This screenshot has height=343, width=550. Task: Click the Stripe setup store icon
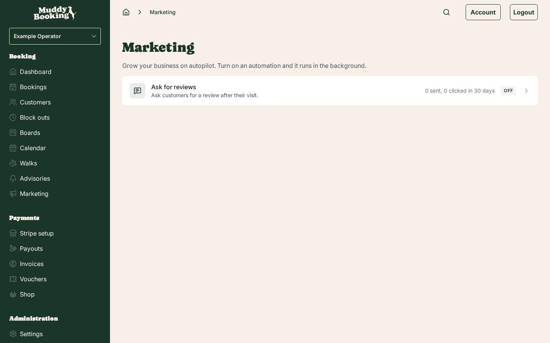(13, 233)
